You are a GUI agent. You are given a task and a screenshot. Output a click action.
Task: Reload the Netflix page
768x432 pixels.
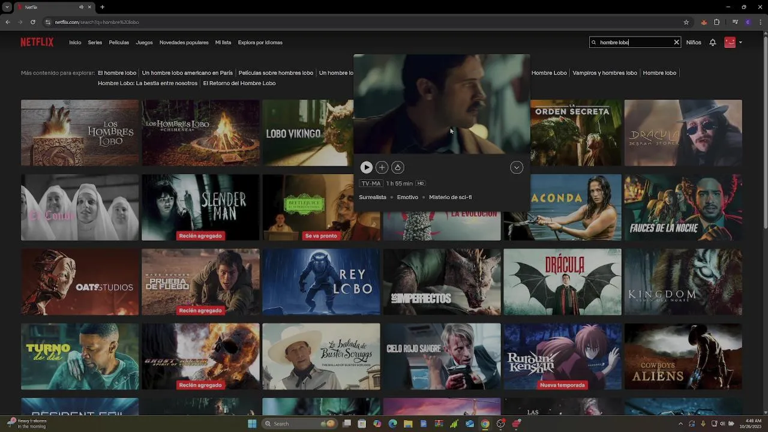click(32, 22)
